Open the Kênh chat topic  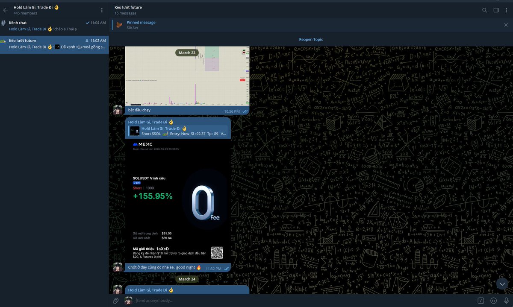coord(54,26)
